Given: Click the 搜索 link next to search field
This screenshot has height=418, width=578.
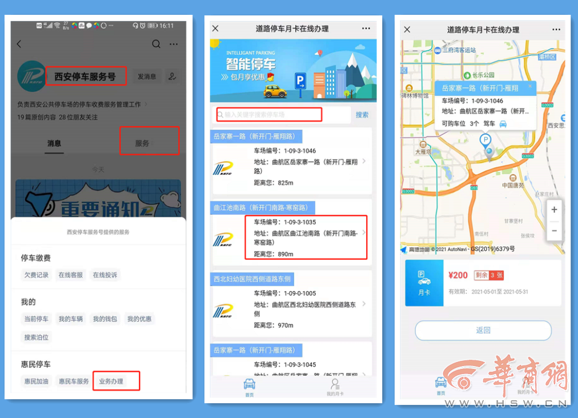Looking at the screenshot, I should tap(362, 115).
